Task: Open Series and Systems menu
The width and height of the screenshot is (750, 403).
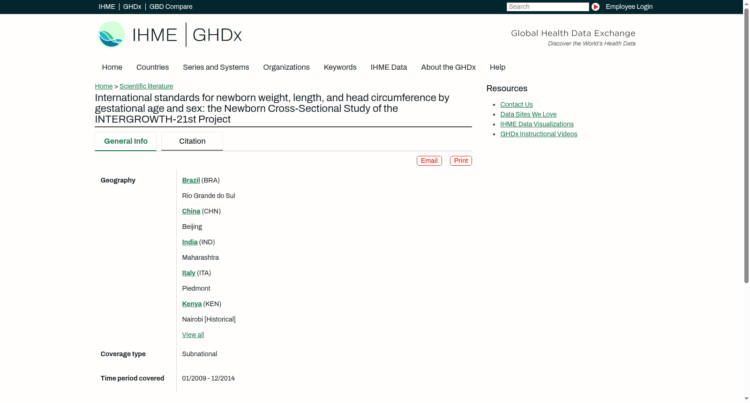Action: [x=216, y=67]
